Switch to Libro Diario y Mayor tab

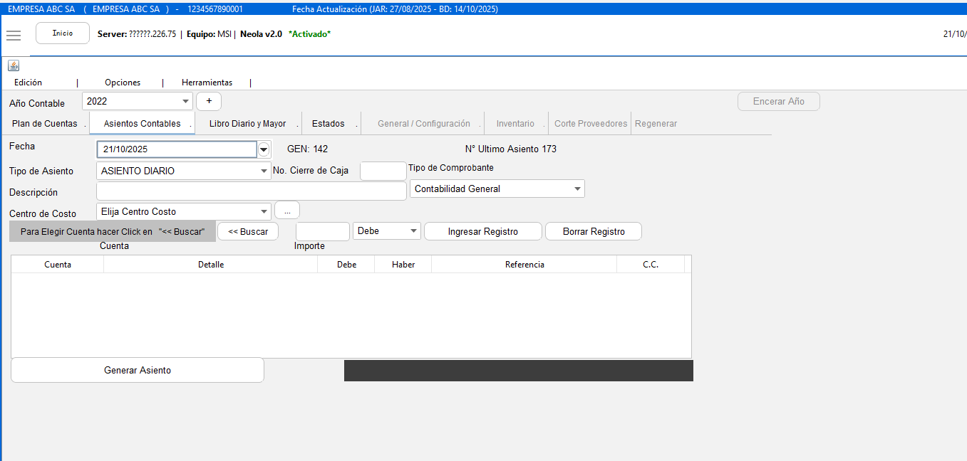pos(247,124)
